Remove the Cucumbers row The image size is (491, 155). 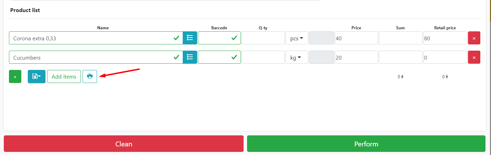pos(474,57)
